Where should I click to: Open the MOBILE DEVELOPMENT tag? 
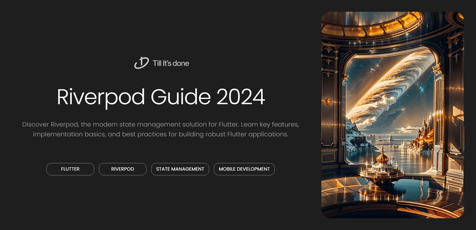[244, 169]
